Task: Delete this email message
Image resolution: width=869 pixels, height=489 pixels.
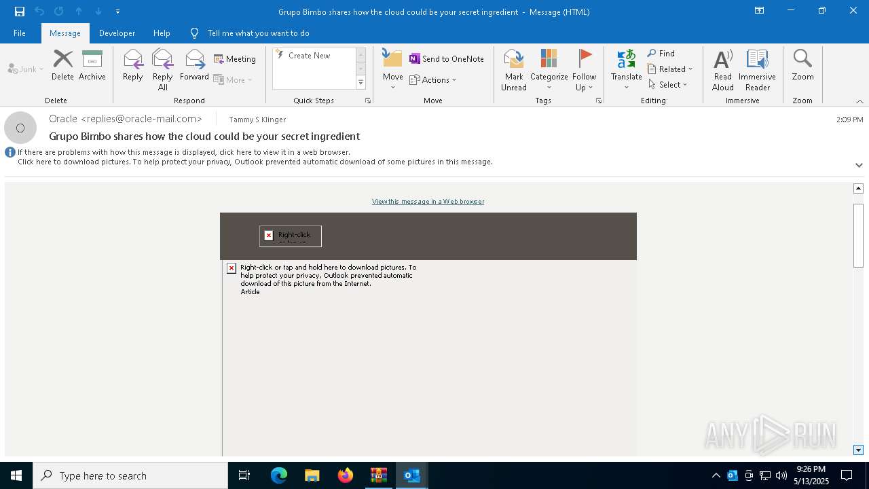Action: coord(62,66)
